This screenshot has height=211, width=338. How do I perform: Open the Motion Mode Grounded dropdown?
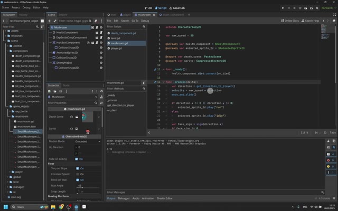[88, 141]
